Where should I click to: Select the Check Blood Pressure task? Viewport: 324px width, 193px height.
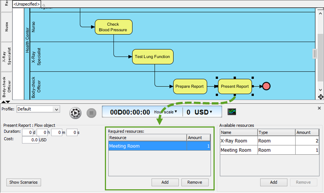(113, 27)
